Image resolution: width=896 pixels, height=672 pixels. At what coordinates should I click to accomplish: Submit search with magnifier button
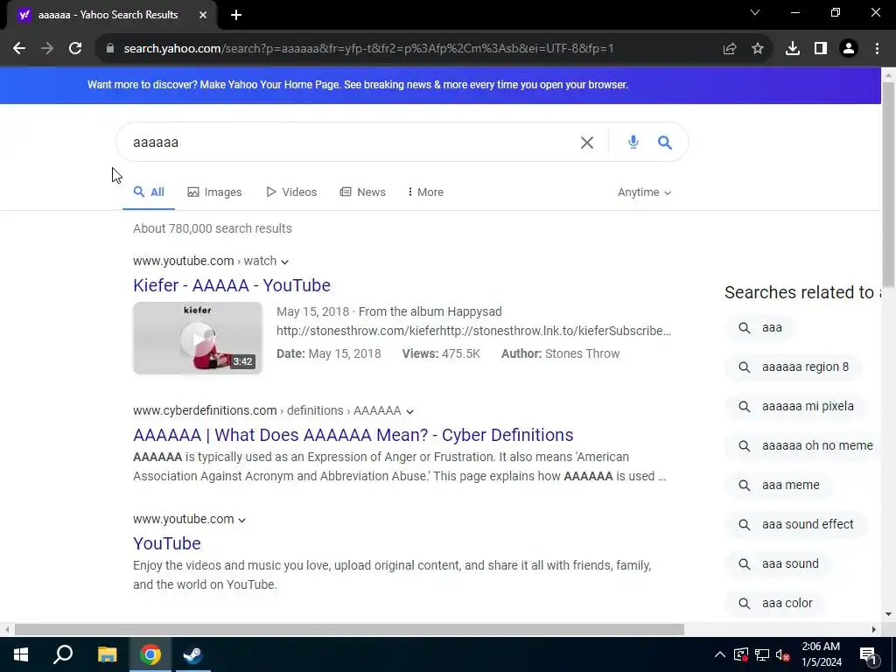665,143
